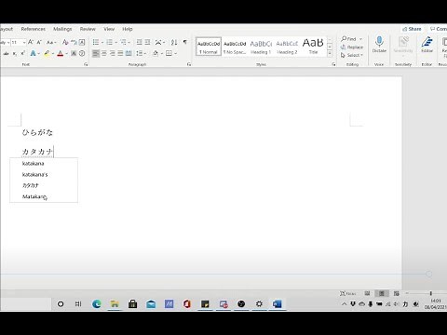Expand the Styles gallery More arrow
The width and height of the screenshot is (447, 335).
tap(330, 54)
